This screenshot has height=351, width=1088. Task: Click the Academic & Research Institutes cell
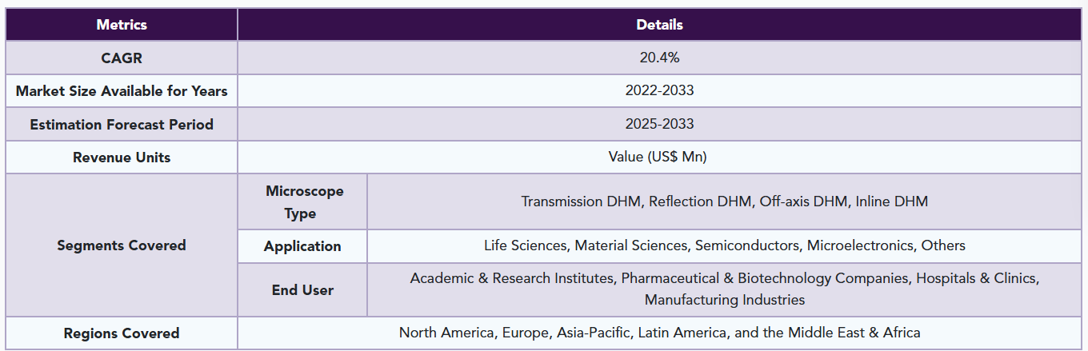(724, 290)
